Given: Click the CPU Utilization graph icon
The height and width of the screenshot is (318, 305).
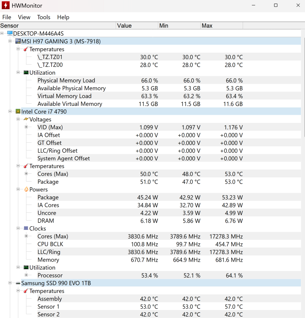Looking at the screenshot, I should click(26, 267).
